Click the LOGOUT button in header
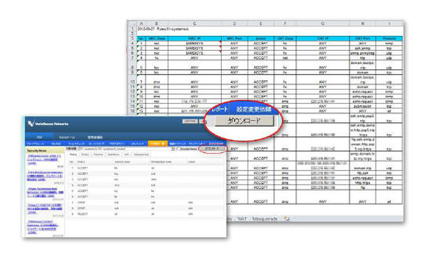Image resolution: width=434 pixels, height=256 pixels. pos(189,122)
